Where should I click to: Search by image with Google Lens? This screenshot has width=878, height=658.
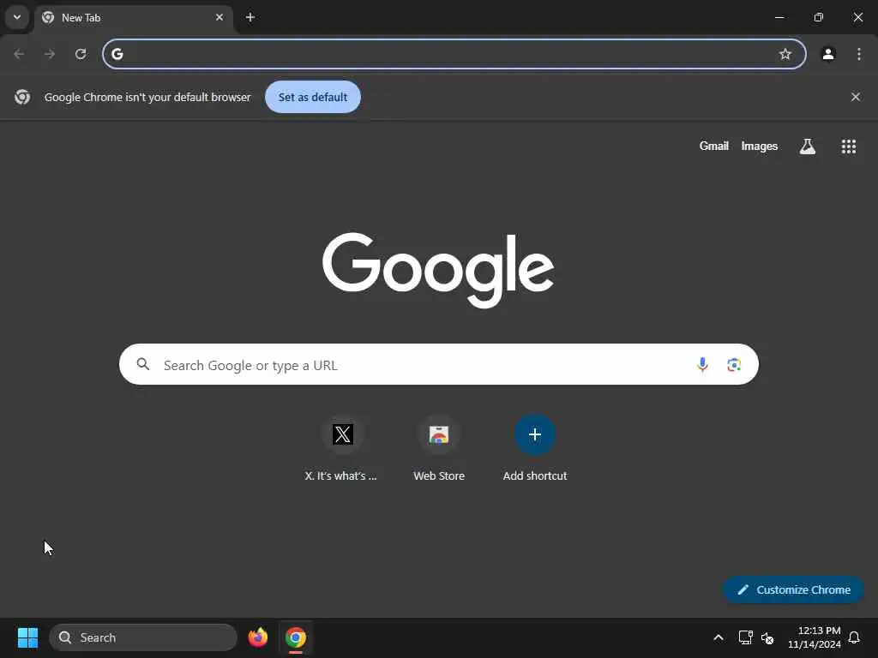click(x=734, y=365)
